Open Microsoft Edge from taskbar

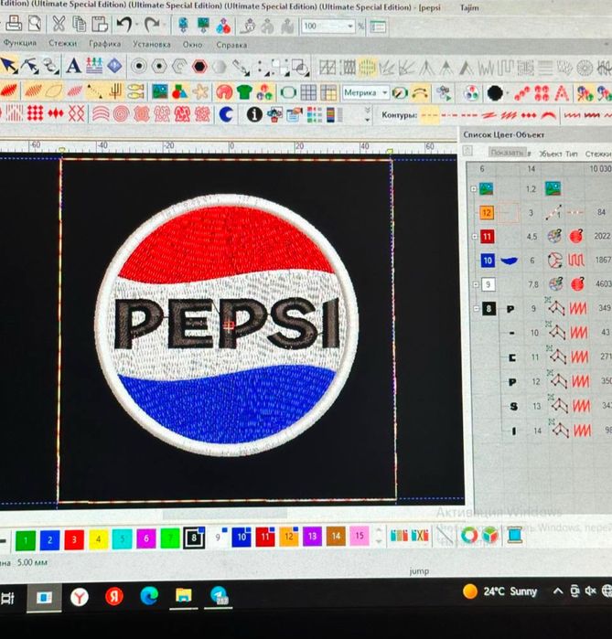(x=149, y=596)
